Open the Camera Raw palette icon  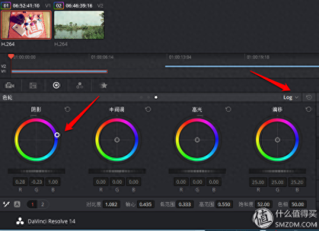coord(10,85)
